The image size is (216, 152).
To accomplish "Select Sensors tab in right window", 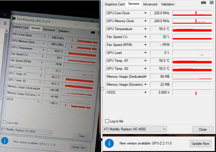I will pos(134,4).
